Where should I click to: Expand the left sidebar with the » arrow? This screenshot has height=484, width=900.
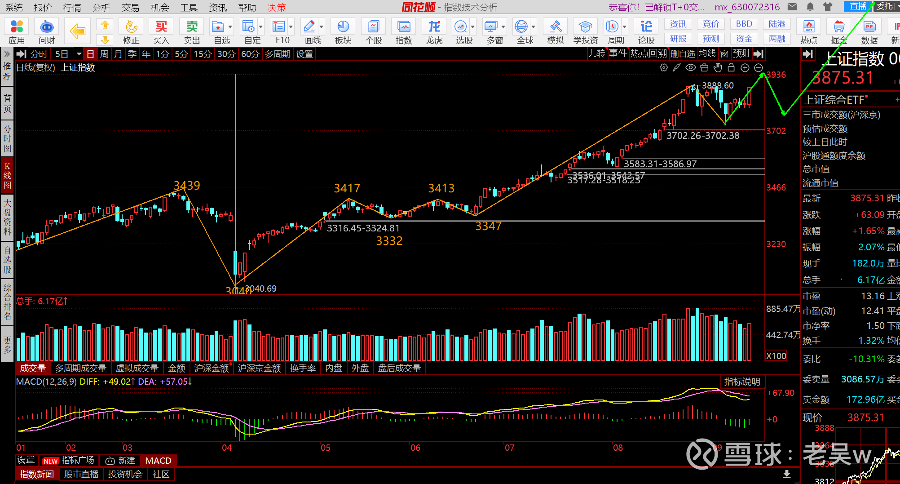pyautogui.click(x=7, y=54)
